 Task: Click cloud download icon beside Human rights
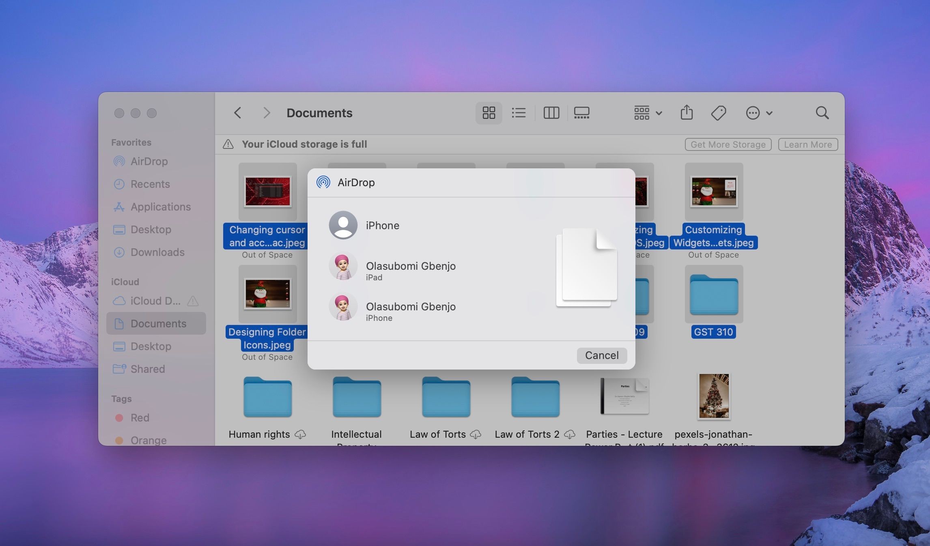[300, 434]
